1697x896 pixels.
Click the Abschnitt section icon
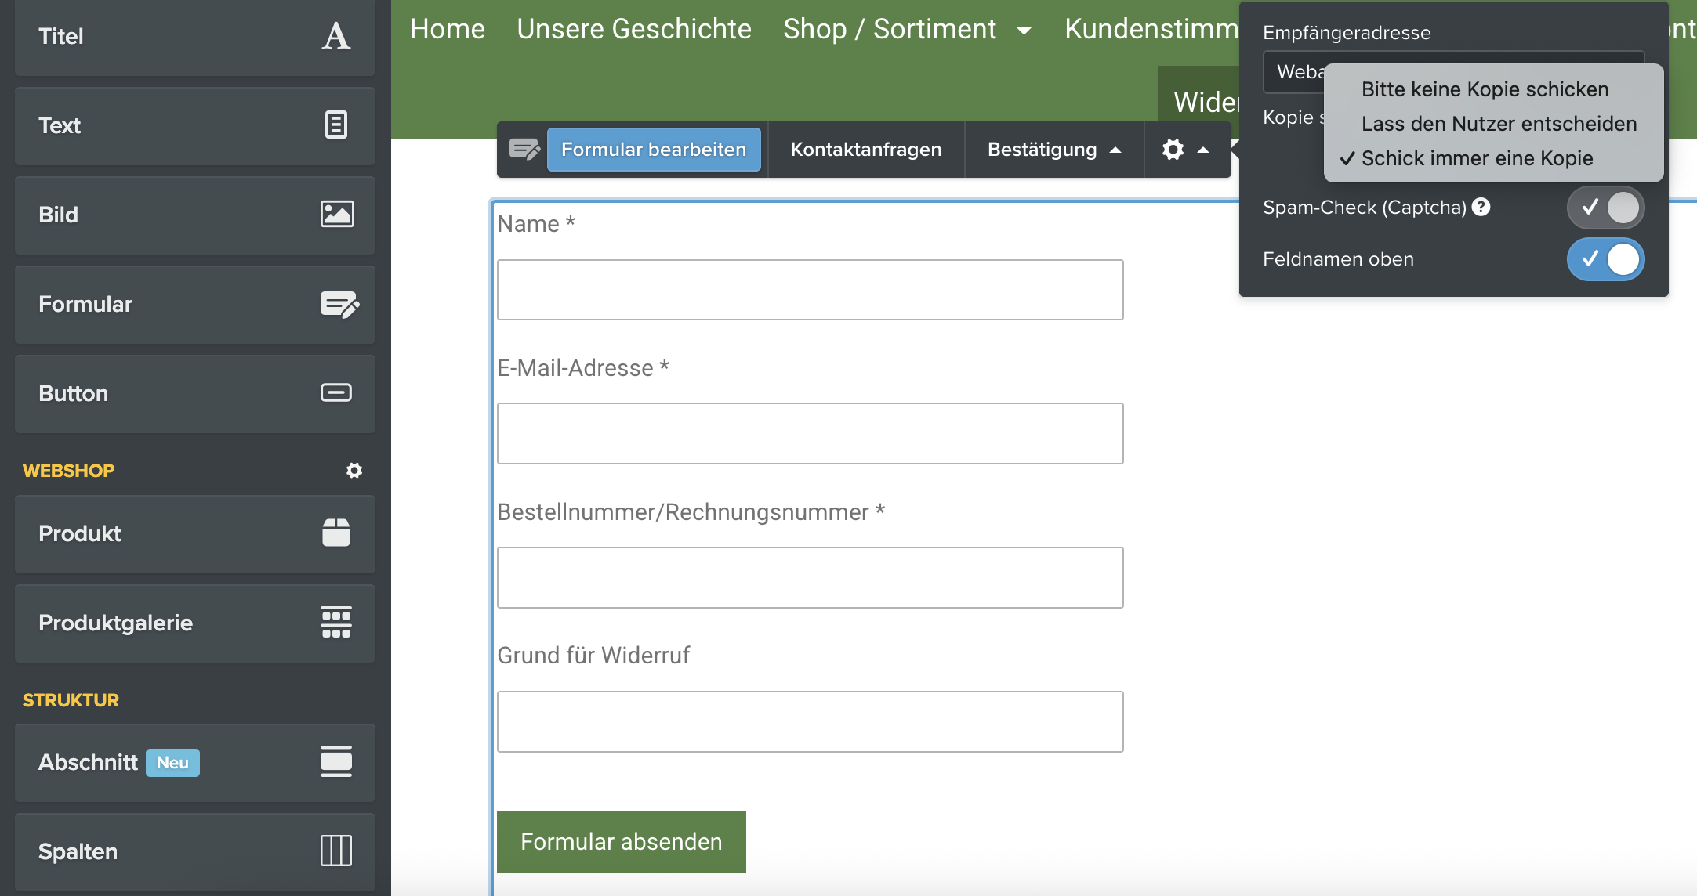coord(336,761)
